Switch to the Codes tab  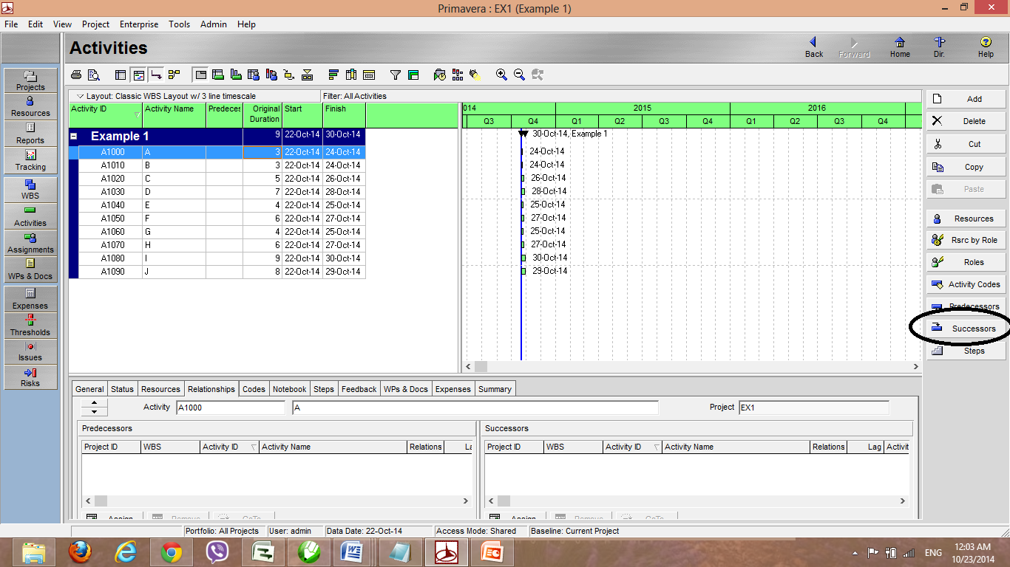click(x=254, y=389)
